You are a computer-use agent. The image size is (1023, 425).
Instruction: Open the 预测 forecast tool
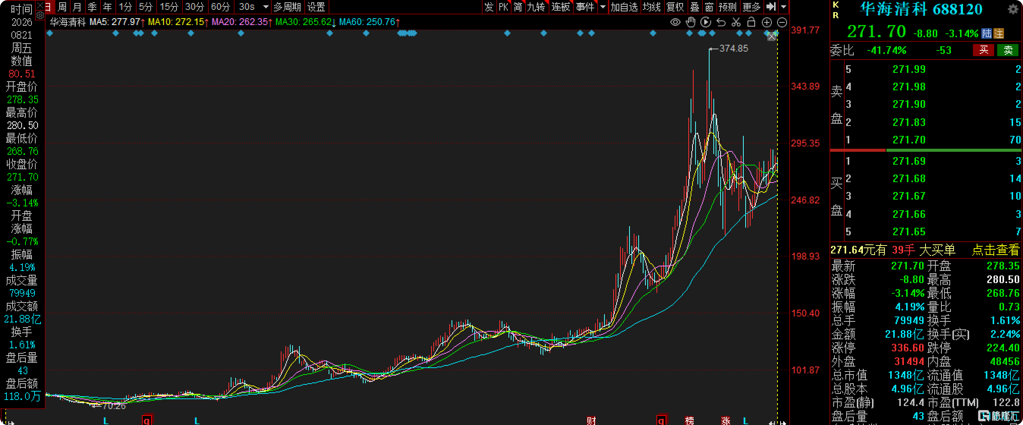(x=727, y=7)
